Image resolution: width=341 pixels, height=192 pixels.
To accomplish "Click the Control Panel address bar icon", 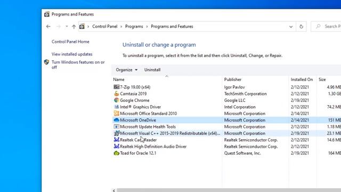I will [82, 27].
